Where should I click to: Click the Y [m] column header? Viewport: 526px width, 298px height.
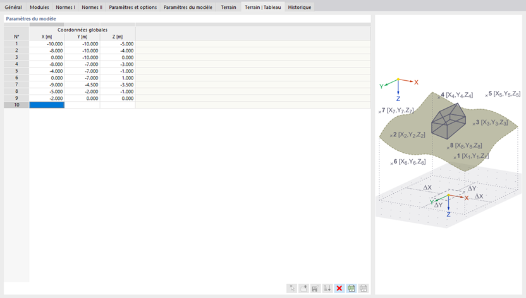(x=82, y=37)
